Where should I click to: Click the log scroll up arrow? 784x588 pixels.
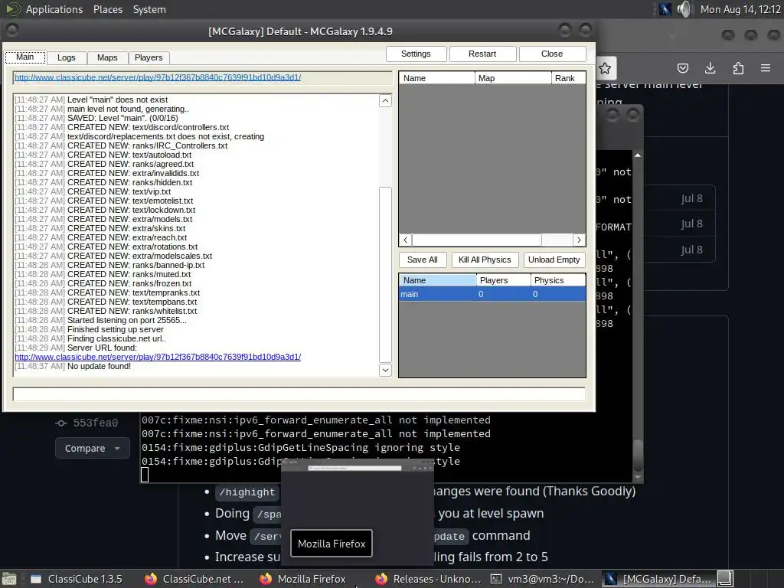click(x=385, y=101)
